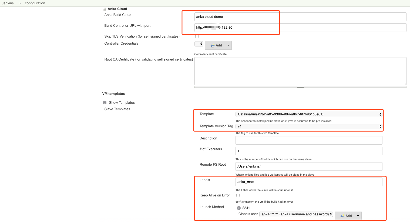The width and height of the screenshot is (410, 224).
Task: Click the 'Controller client certificate' caption
Action: point(210,54)
